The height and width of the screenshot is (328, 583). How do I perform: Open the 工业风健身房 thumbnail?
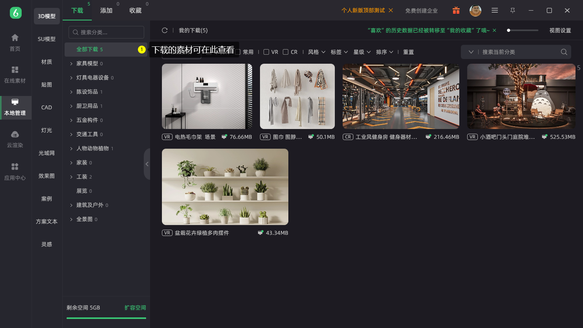click(x=401, y=96)
